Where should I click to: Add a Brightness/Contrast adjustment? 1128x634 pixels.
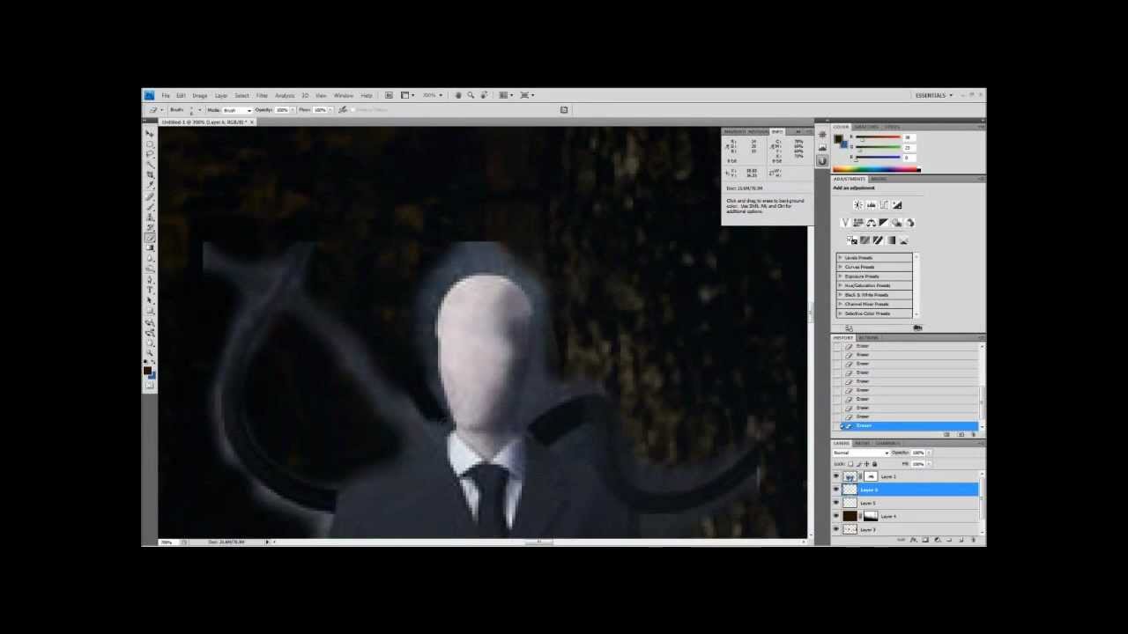point(857,205)
